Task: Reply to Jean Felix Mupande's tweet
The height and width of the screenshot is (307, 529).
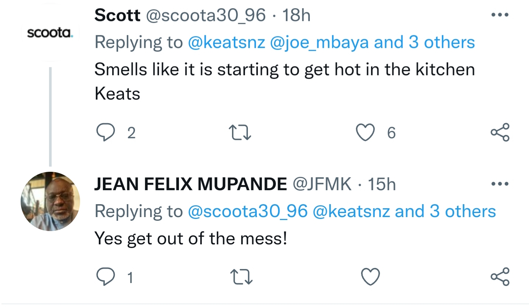Action: [x=105, y=277]
